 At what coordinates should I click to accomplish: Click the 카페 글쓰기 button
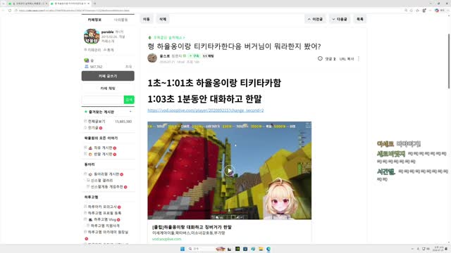(108, 76)
